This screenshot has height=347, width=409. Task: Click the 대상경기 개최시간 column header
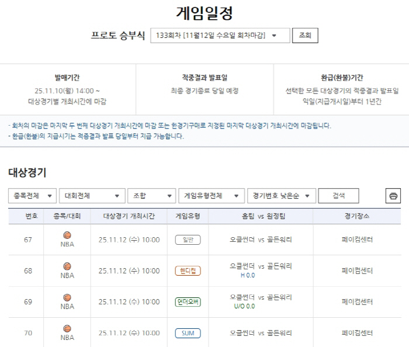pos(129,216)
